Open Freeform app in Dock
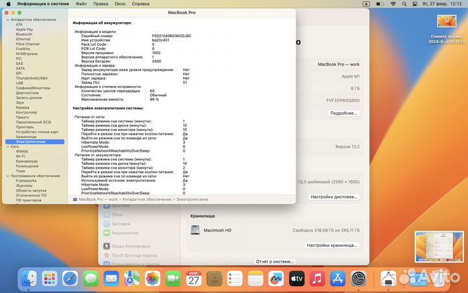468x293 pixels. pos(276,279)
